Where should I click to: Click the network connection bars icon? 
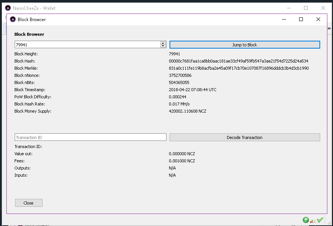[313, 220]
